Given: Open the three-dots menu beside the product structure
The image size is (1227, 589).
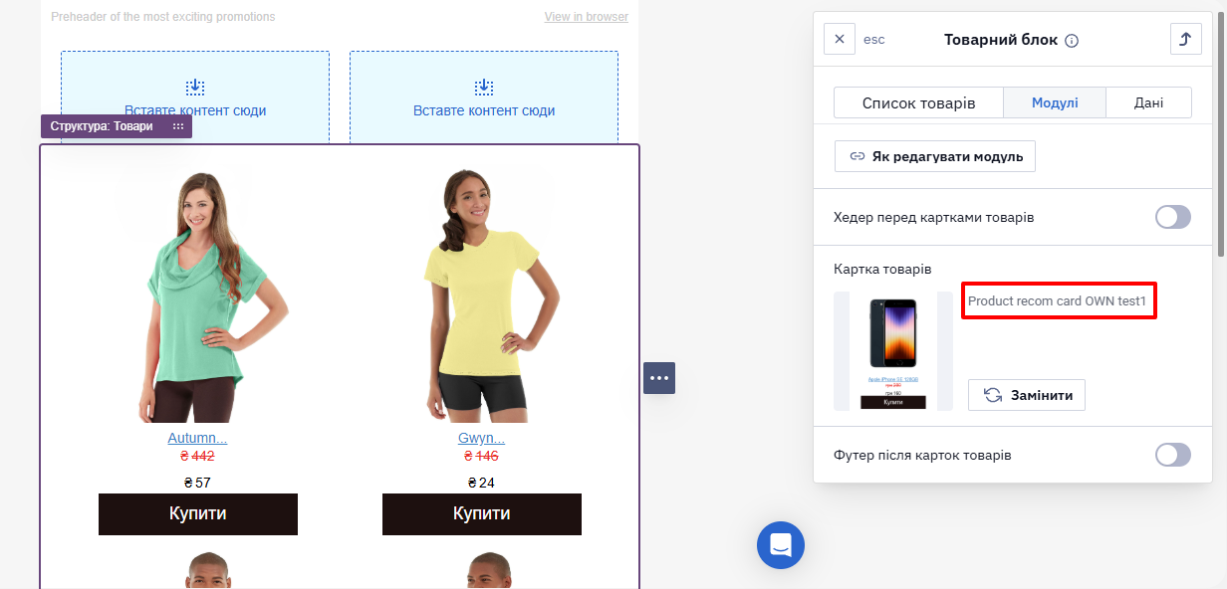Looking at the screenshot, I should tap(659, 378).
